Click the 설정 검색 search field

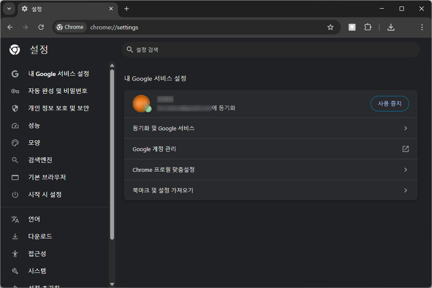[x=271, y=50]
